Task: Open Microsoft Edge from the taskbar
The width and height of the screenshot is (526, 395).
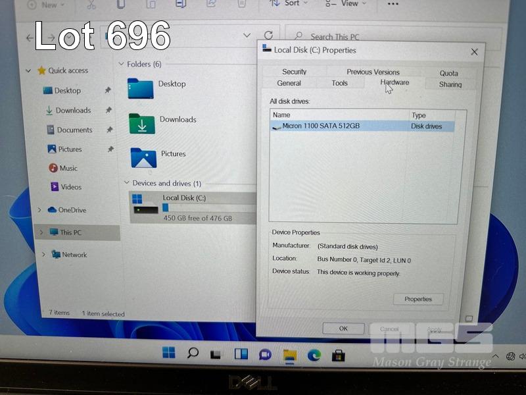Action: click(314, 355)
